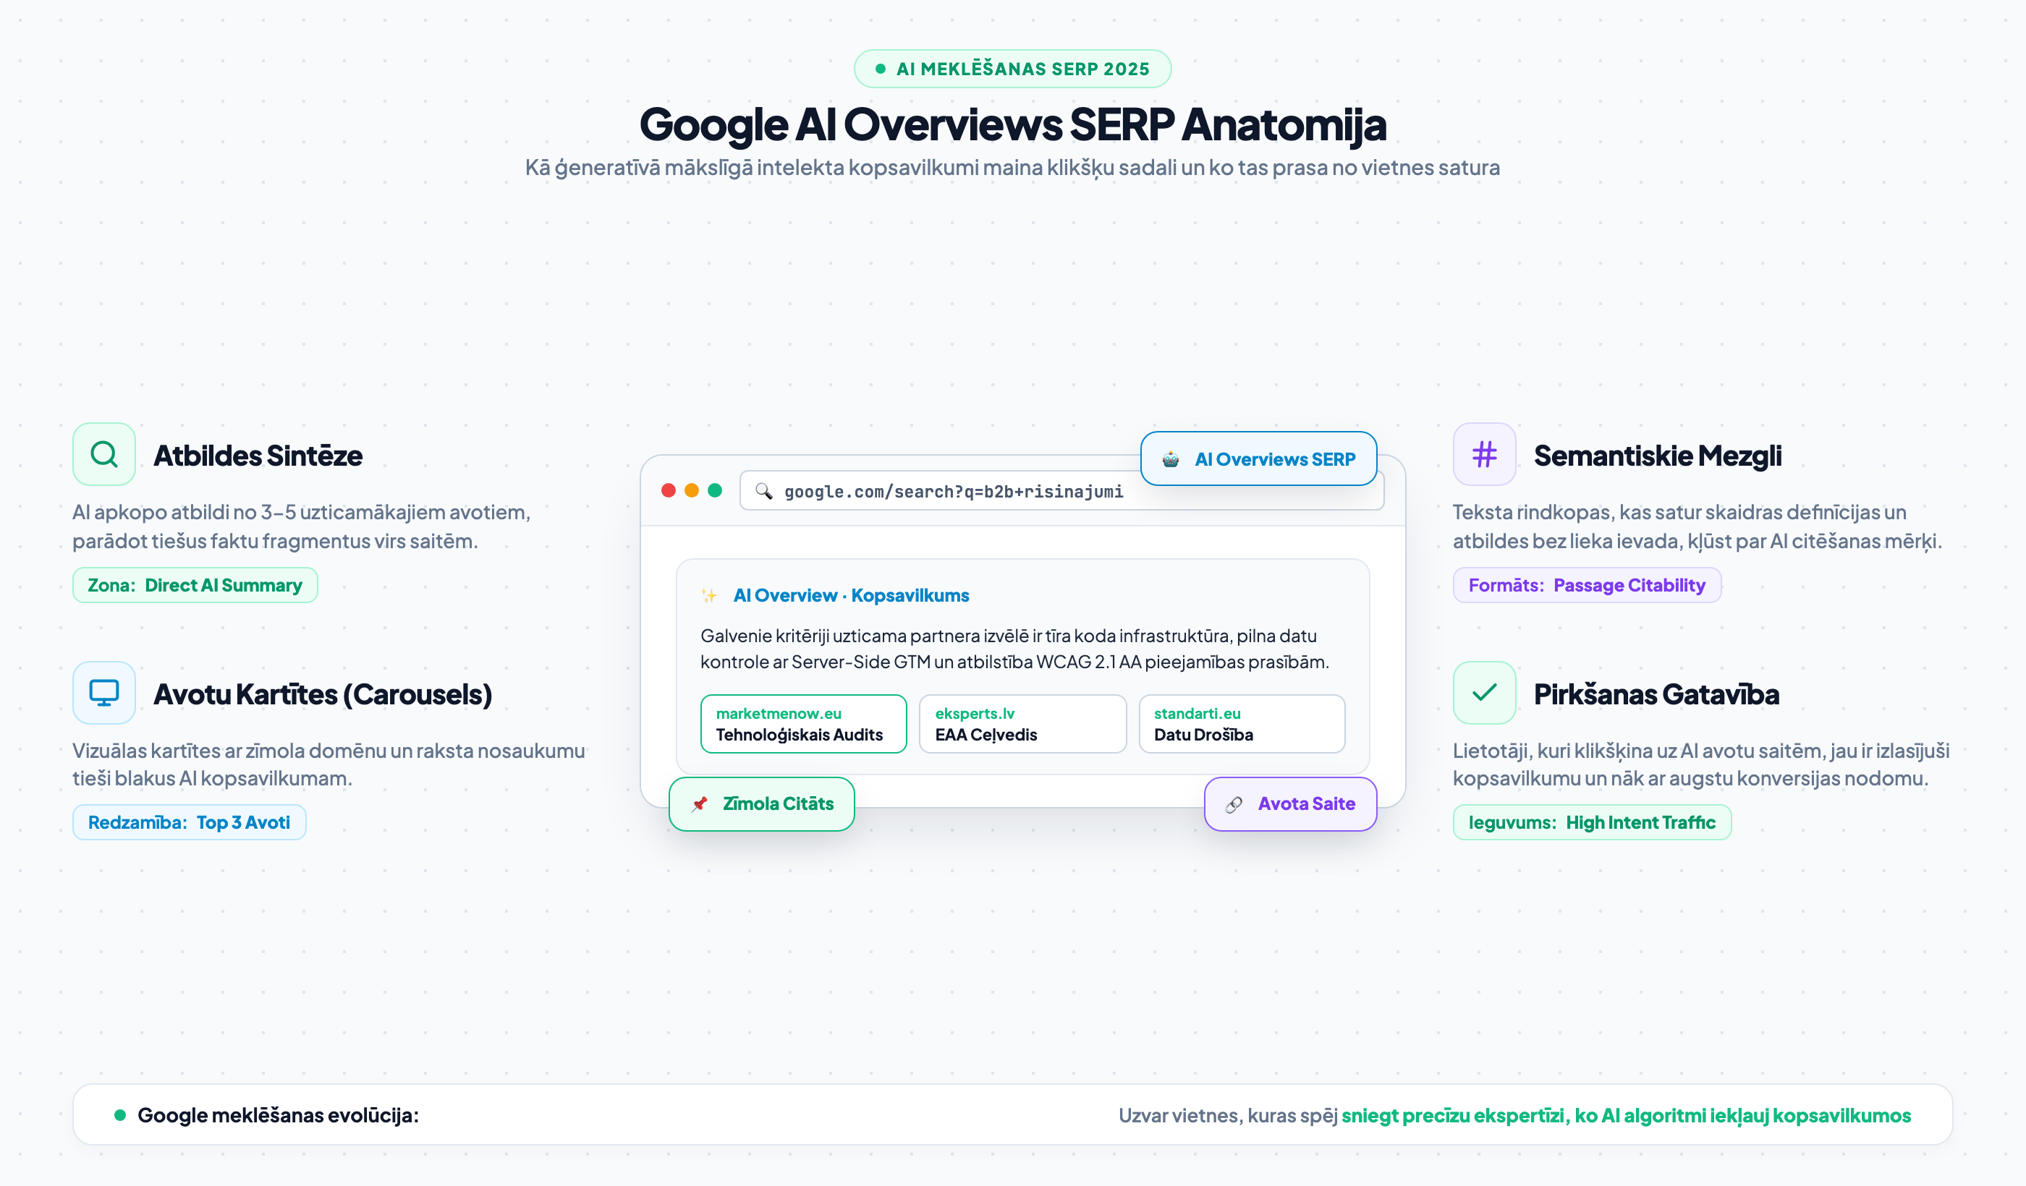Click the AI Overview · Kopsavilkums heading
Image resolution: width=2026 pixels, height=1186 pixels.
(851, 595)
